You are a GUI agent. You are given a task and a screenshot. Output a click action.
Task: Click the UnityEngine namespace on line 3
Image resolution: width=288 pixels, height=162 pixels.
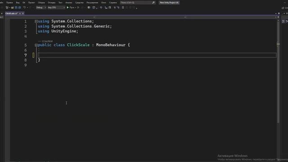pos(63,31)
